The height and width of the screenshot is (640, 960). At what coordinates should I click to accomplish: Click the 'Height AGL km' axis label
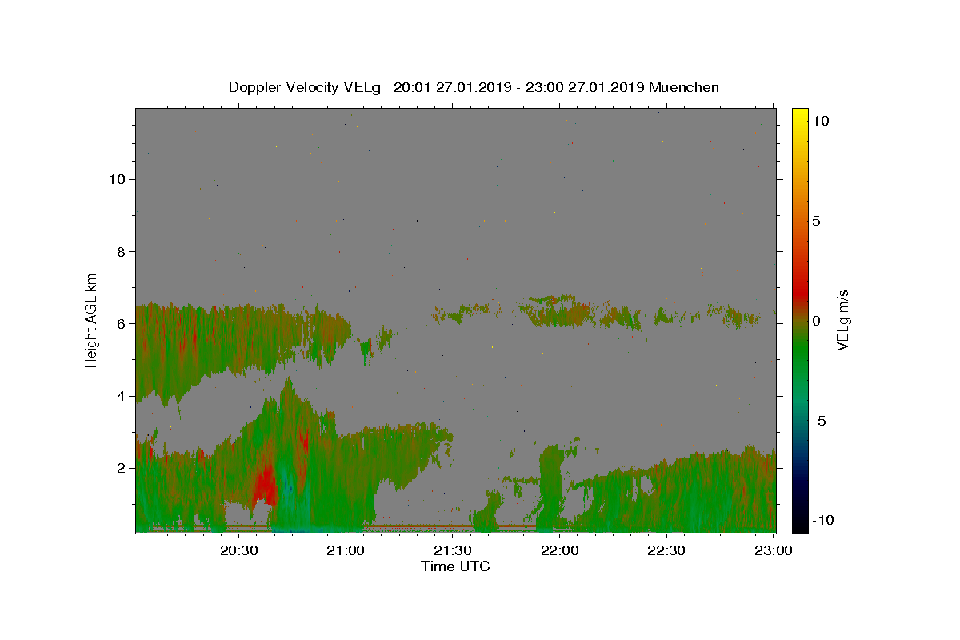92,319
